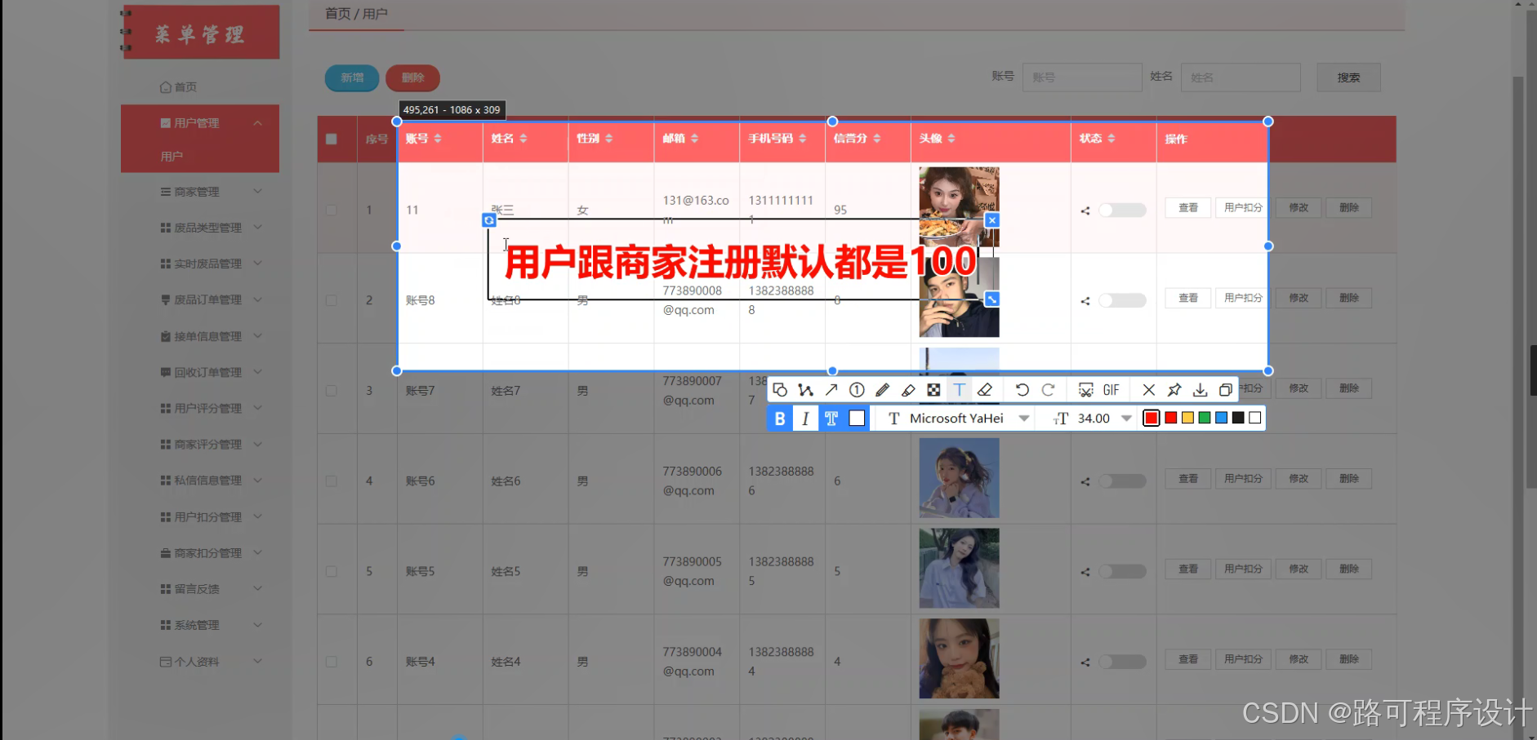Pin the screenshot to the screen
The image size is (1537, 740).
[1174, 390]
